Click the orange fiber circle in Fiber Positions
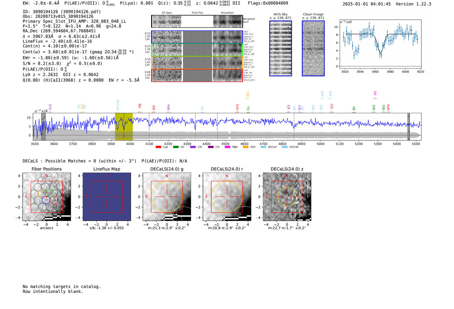Screen dimensions: 454x309 (42, 194)
